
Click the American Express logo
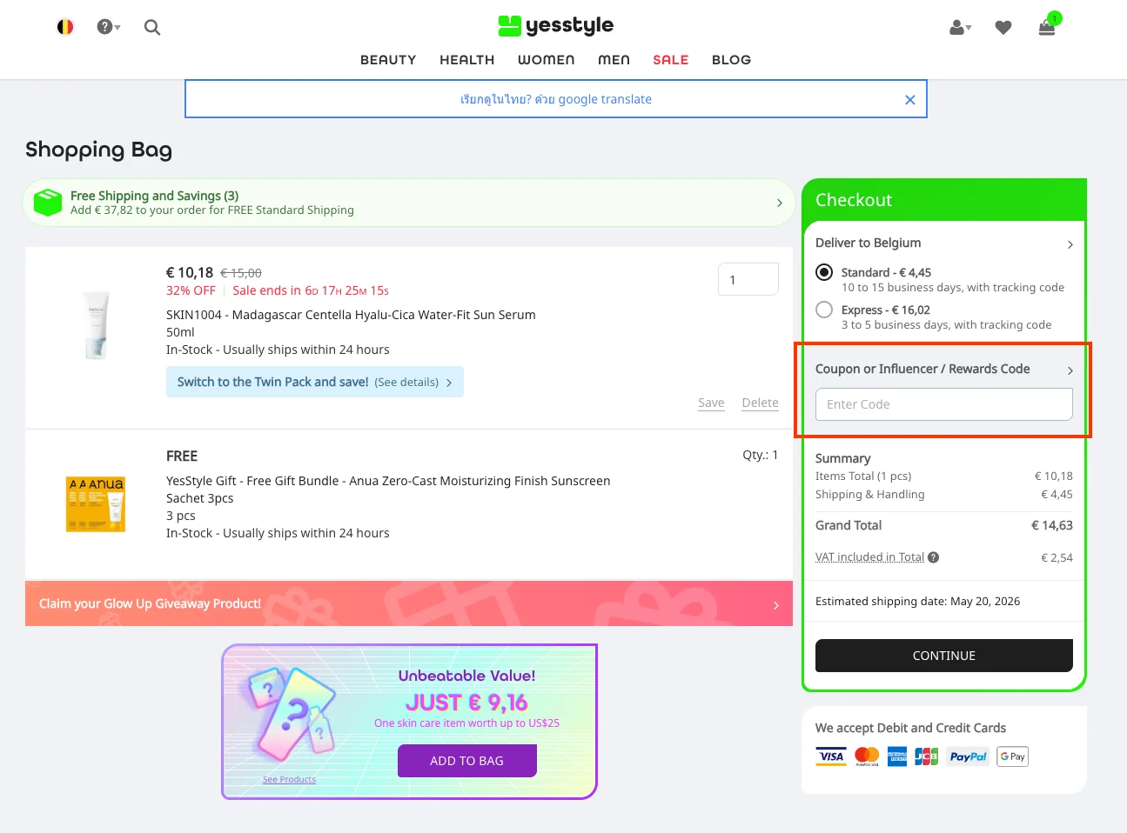[x=897, y=756]
